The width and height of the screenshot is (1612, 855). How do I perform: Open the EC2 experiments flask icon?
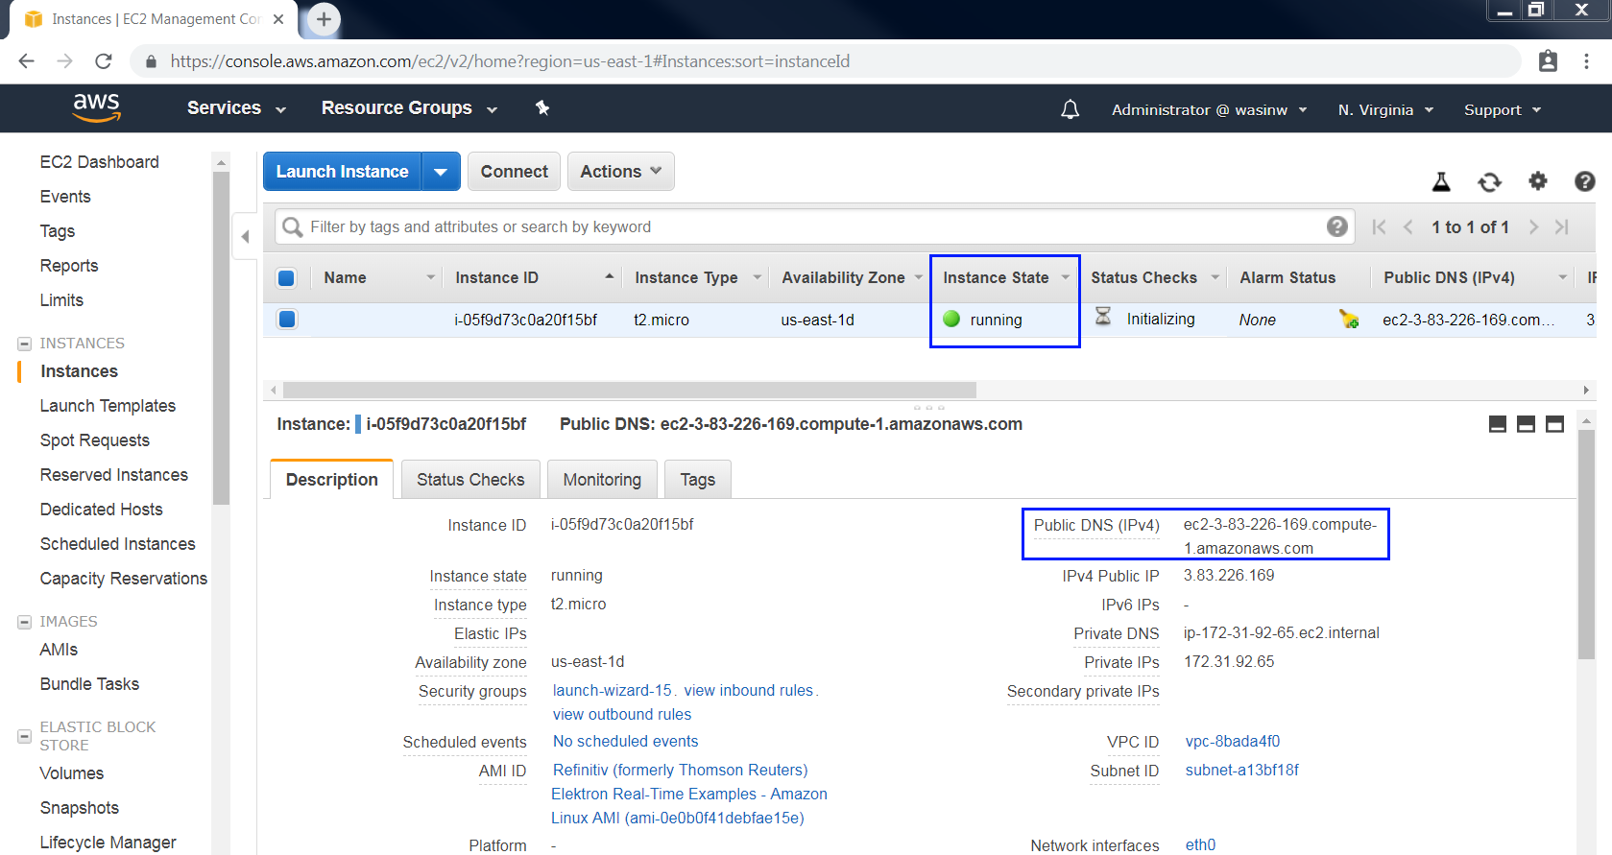point(1441,182)
